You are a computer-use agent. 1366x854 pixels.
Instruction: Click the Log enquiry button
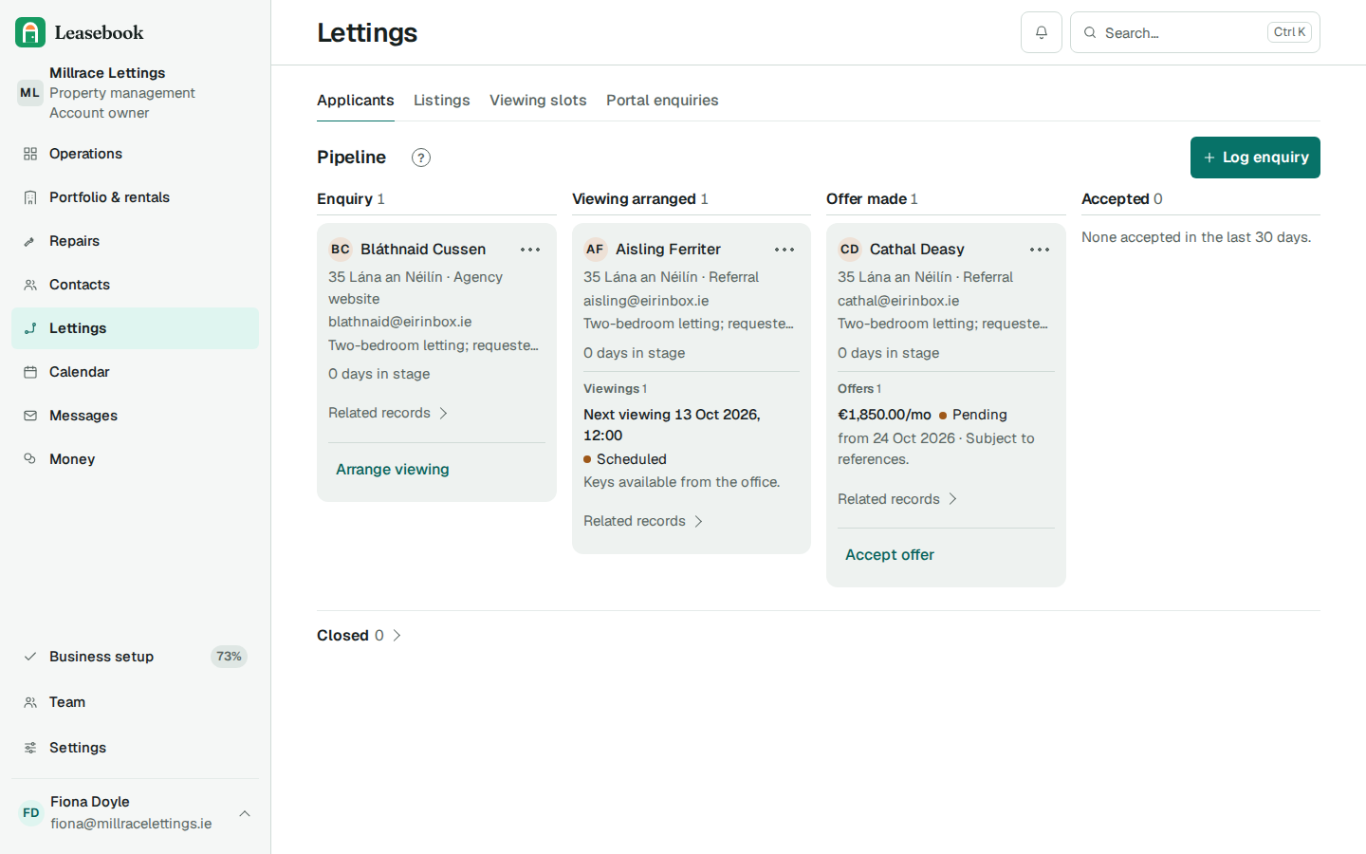coord(1255,158)
